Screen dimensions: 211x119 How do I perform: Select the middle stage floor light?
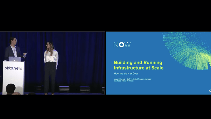point(64,89)
